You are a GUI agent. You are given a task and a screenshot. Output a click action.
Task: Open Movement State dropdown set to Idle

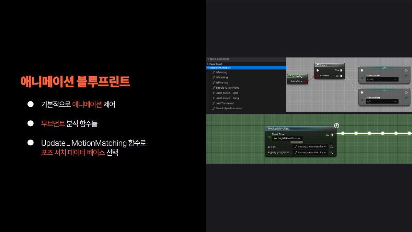(x=382, y=101)
